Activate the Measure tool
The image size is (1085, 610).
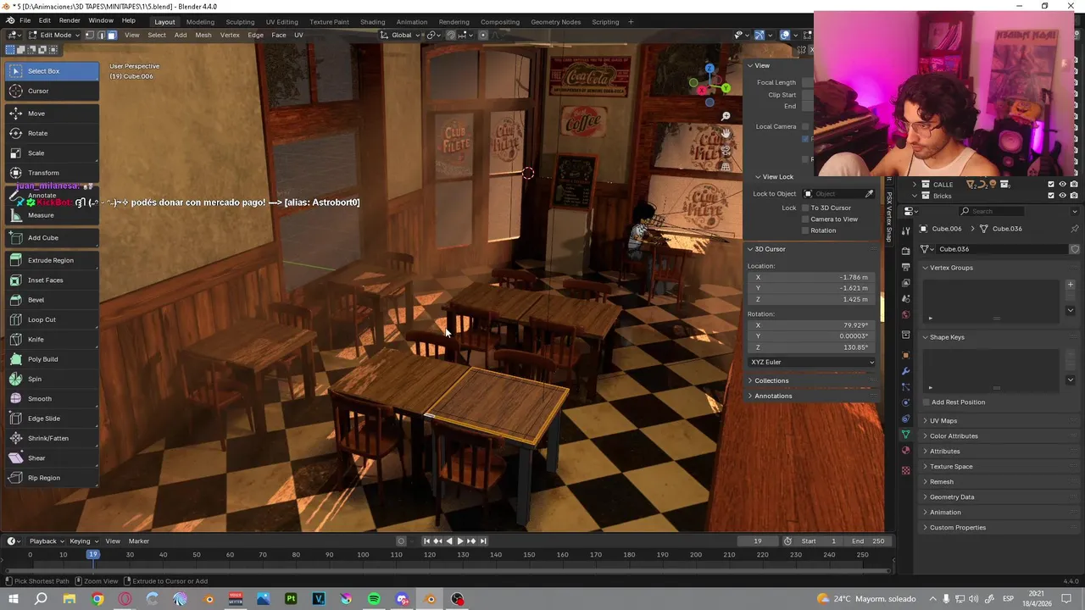pyautogui.click(x=51, y=215)
